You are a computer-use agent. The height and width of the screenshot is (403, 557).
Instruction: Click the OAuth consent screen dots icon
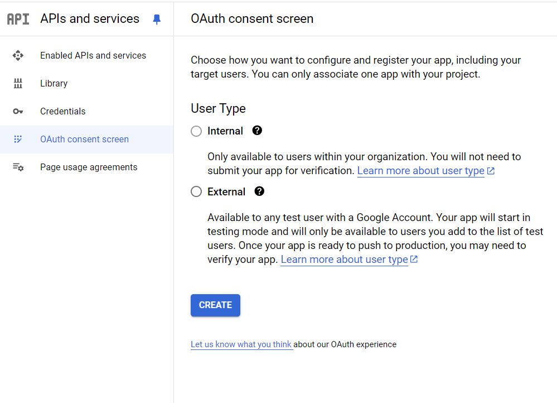[x=18, y=139]
